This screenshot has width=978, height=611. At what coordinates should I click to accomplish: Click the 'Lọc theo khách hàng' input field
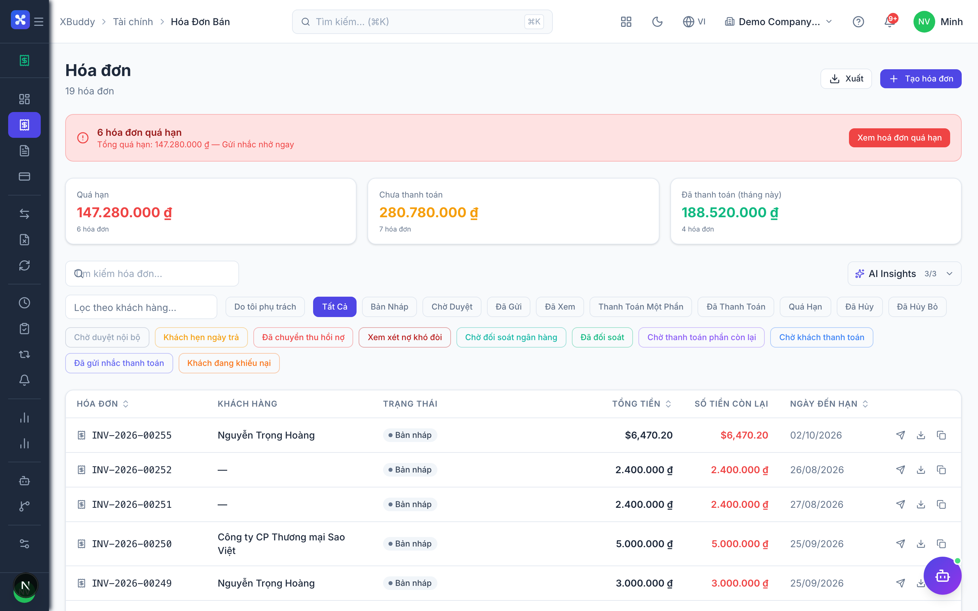141,307
